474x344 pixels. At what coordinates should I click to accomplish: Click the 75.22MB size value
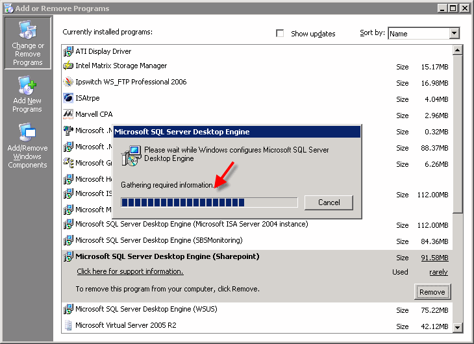coord(434,310)
